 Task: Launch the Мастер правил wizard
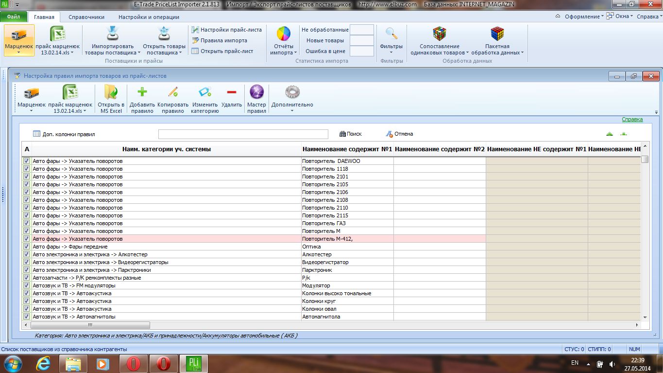click(x=256, y=99)
